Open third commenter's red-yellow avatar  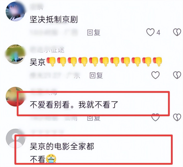(16, 97)
